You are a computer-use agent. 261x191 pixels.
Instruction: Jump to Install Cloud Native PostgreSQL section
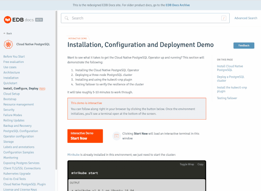(x=230, y=68)
